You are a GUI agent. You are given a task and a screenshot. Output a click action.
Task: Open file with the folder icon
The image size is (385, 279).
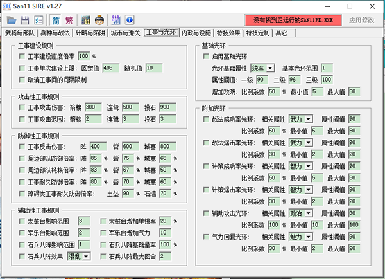coord(12,20)
